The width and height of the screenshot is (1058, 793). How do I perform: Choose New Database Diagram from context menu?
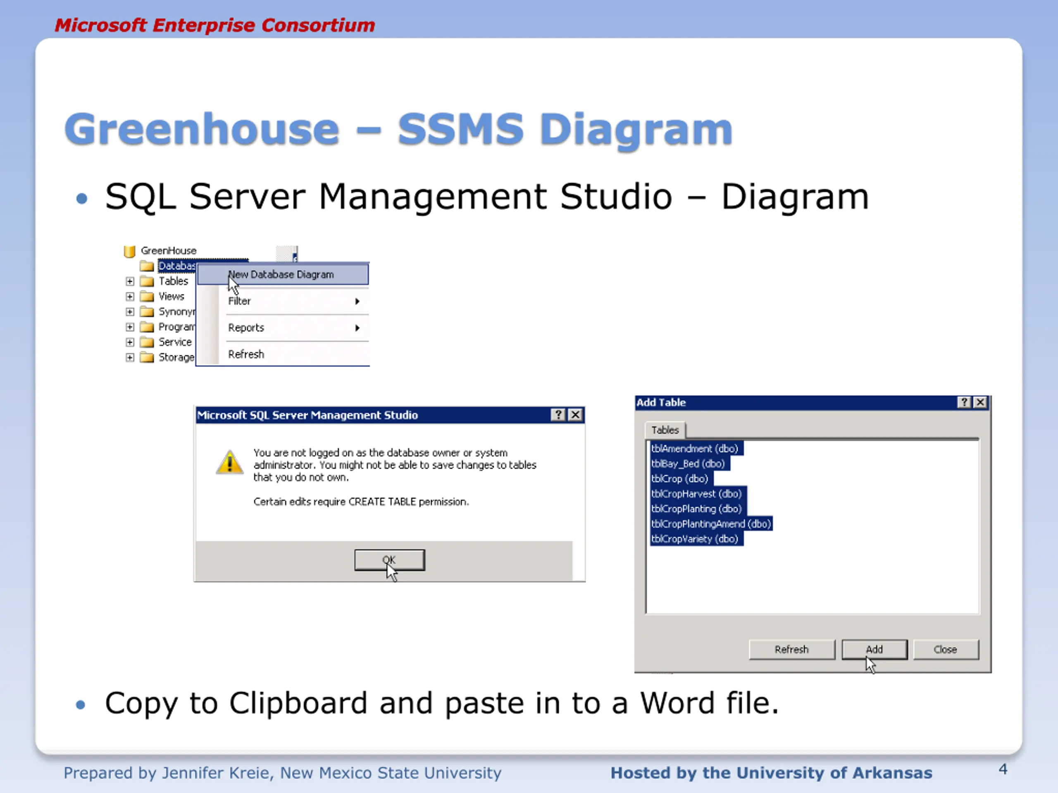pos(283,274)
